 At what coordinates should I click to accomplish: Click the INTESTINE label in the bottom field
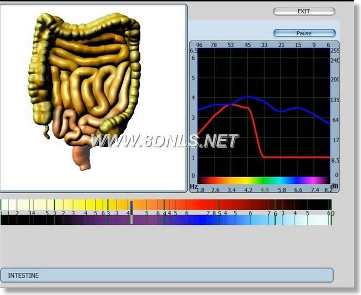tap(23, 275)
